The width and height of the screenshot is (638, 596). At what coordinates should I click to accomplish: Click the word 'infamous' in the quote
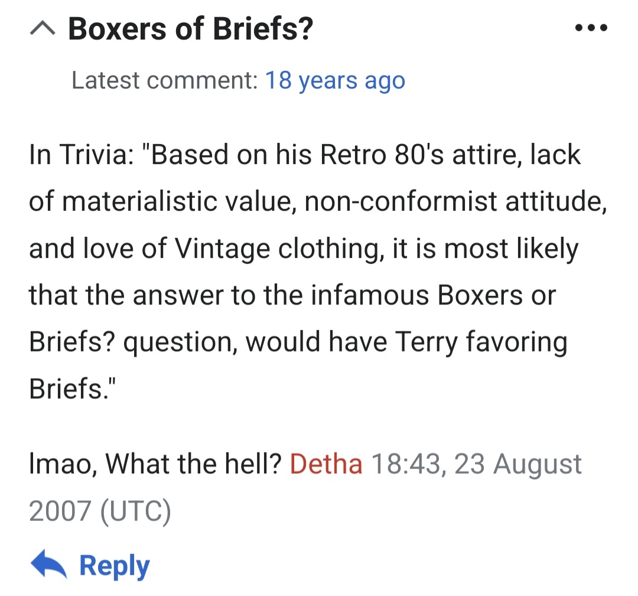point(371,295)
